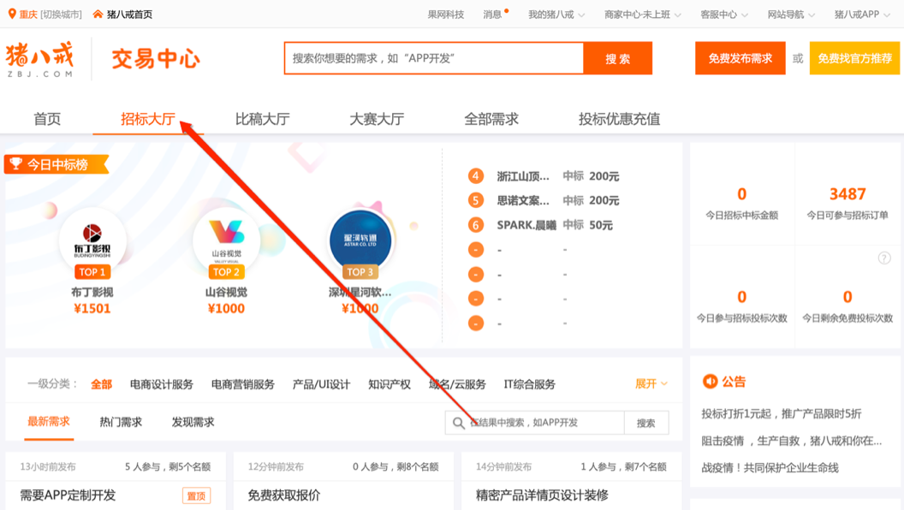Screen dimensions: 904x510
Task: Open the 布丁影视 TOP 1 avatar
Action: click(x=92, y=240)
